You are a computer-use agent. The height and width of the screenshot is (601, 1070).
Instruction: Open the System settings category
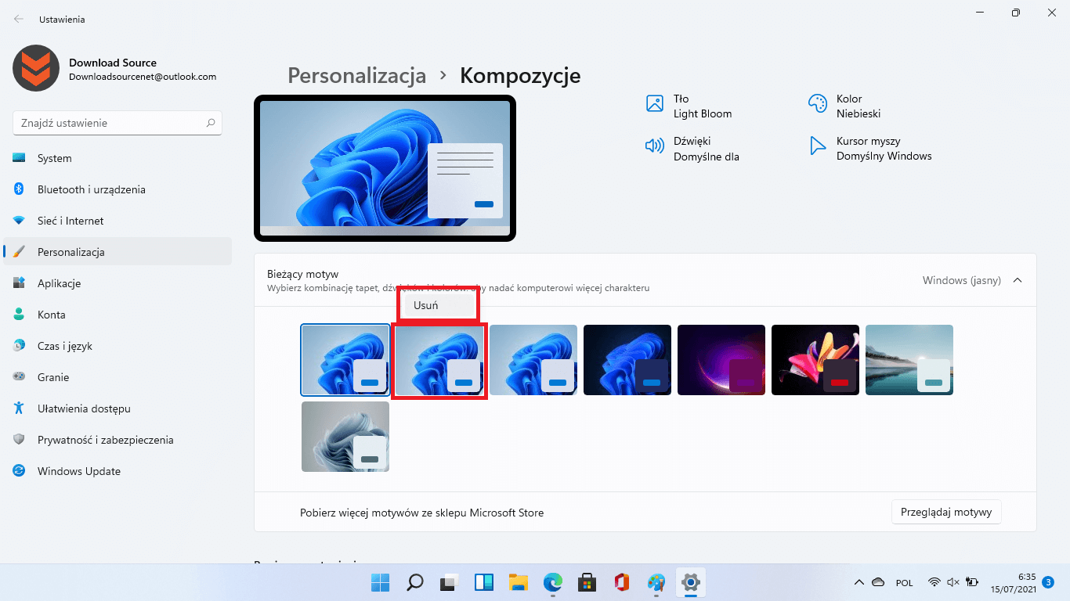(117, 158)
